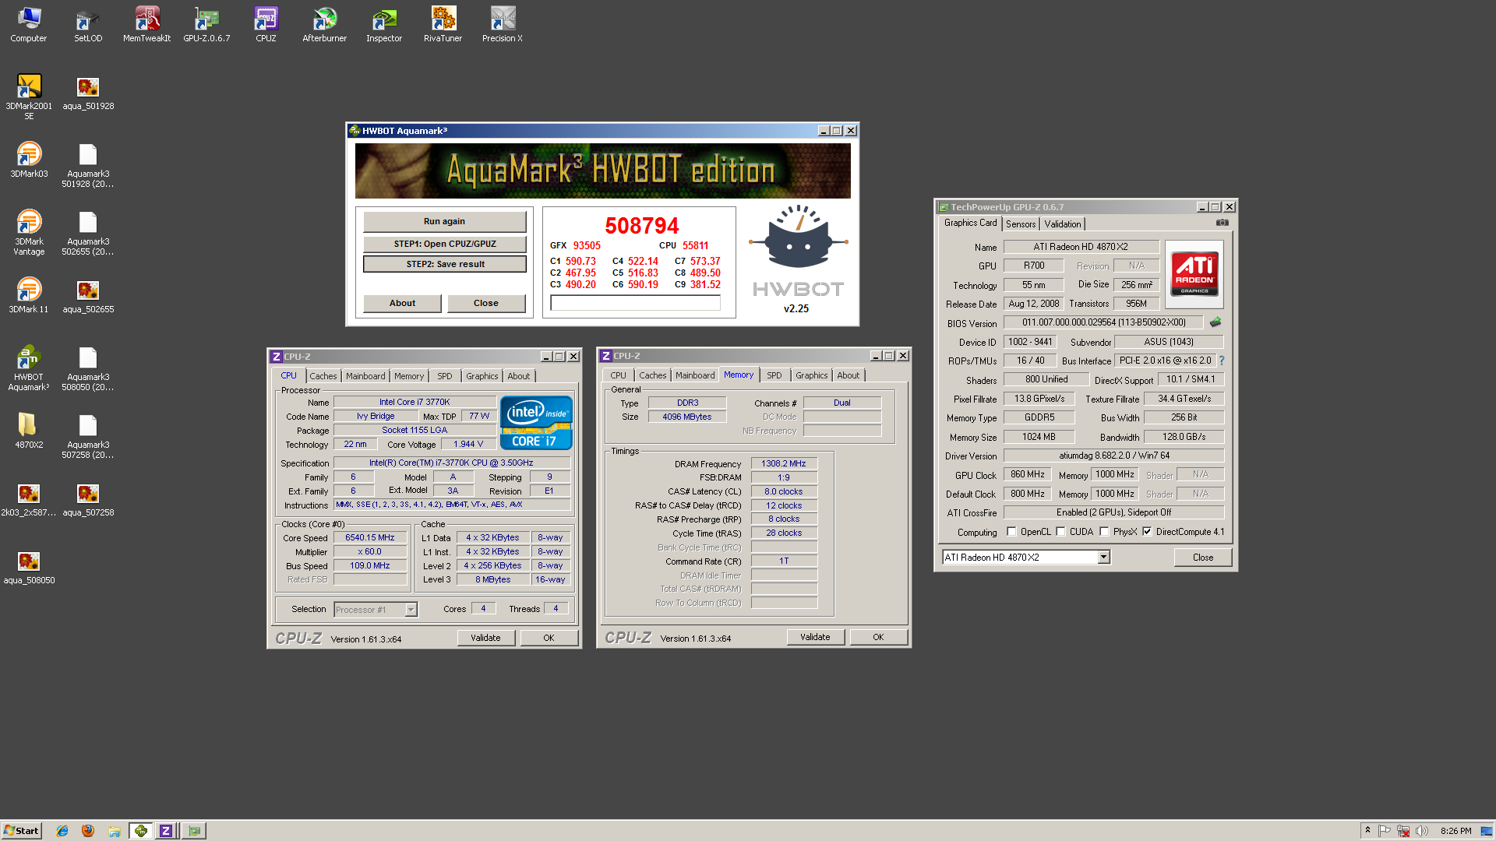Select the aqua_502655 image file
This screenshot has height=841, width=1496.
[88, 297]
